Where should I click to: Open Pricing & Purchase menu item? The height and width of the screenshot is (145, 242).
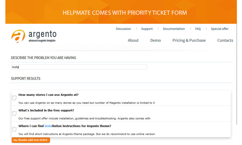[x=189, y=40]
